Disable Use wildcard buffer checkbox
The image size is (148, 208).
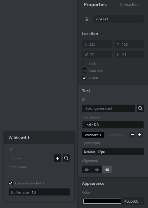point(11,183)
